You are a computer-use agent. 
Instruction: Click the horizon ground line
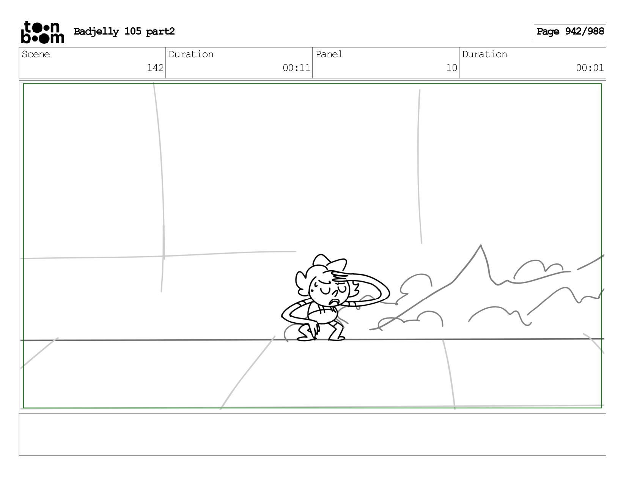point(312,340)
